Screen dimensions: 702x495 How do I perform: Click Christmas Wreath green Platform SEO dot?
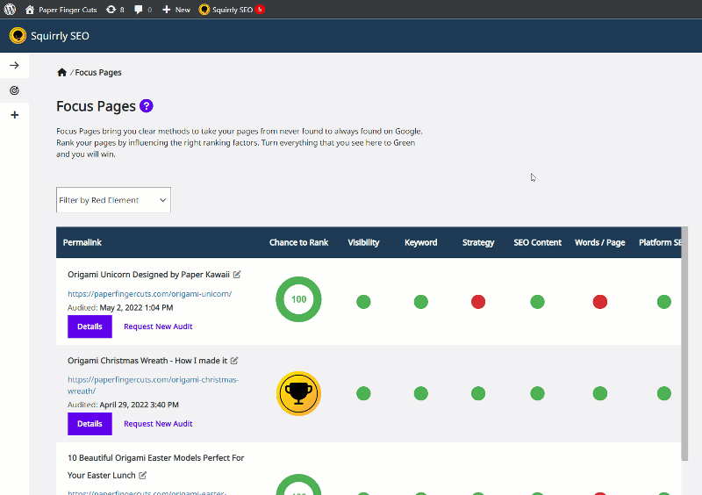point(664,393)
